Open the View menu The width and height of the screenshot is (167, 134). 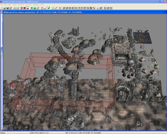click(x=10, y=4)
